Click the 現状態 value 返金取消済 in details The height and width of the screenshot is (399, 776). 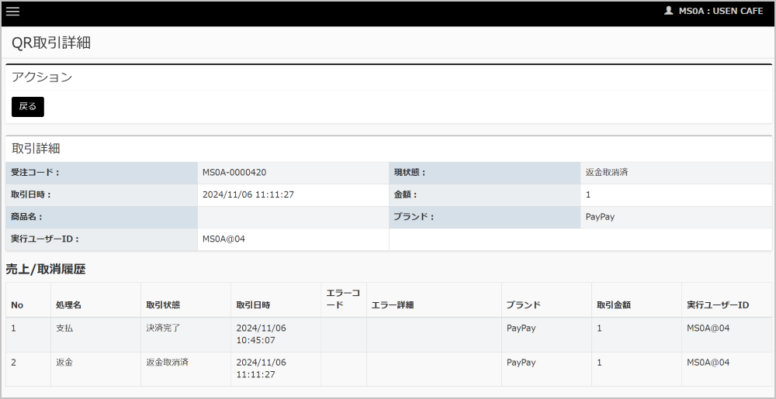[x=606, y=172]
